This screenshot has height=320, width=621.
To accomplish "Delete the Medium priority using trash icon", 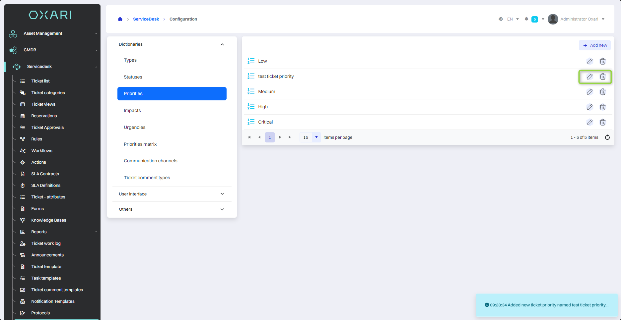I will click(603, 92).
